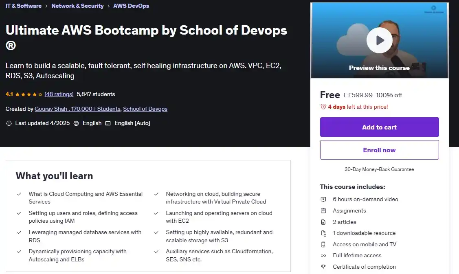Open the AWS DevOps breadcrumb

131,6
